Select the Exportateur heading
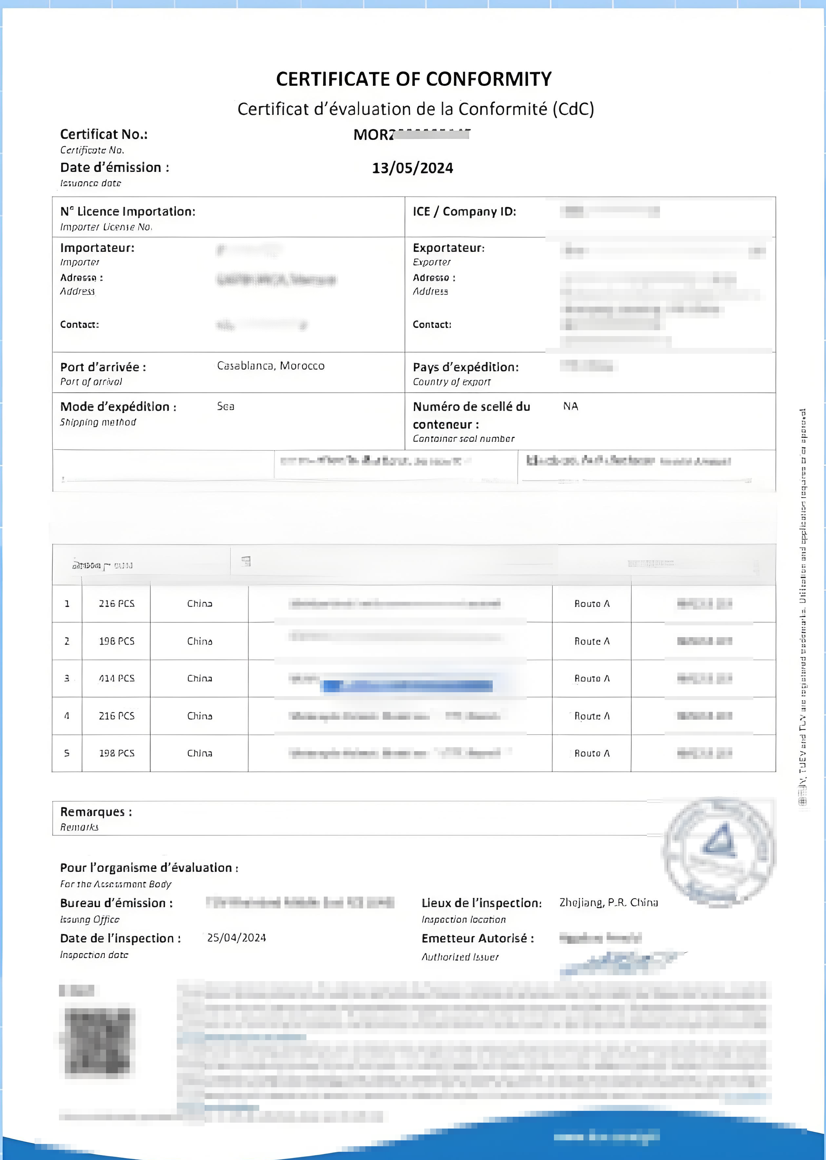This screenshot has height=1160, width=826. [449, 248]
